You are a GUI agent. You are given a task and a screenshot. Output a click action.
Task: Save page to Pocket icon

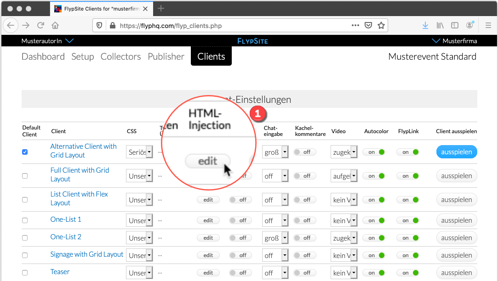[368, 25]
